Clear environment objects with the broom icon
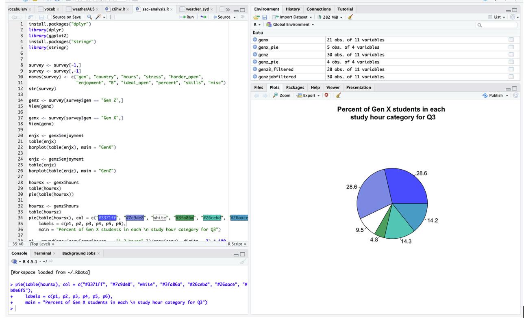 tap(350, 17)
